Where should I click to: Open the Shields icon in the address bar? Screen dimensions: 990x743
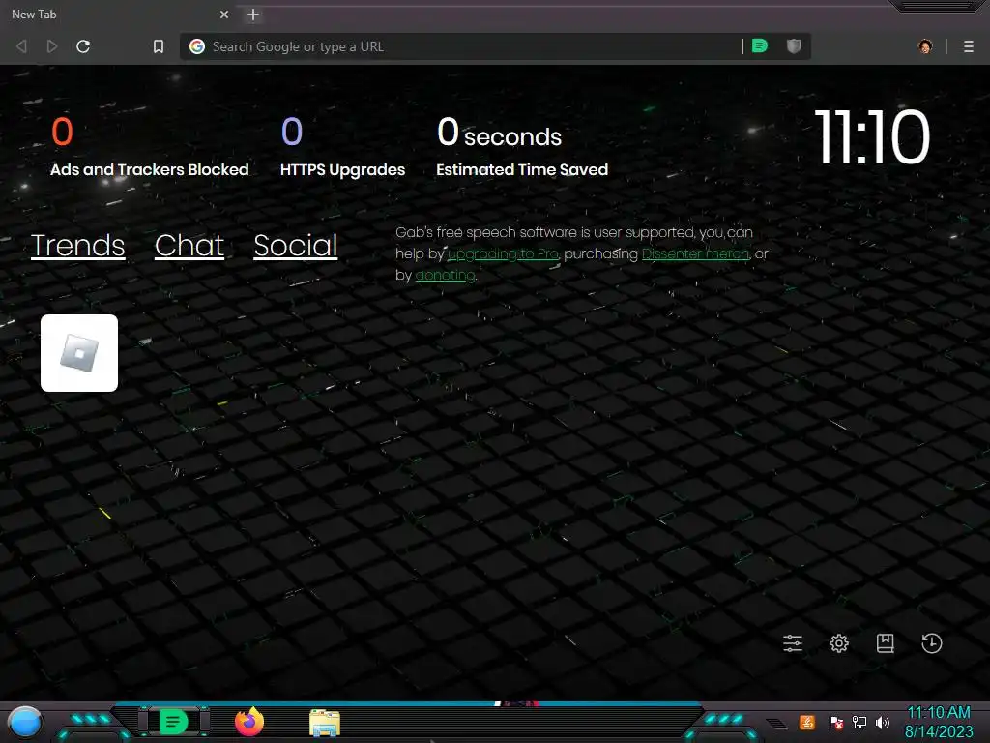point(794,46)
